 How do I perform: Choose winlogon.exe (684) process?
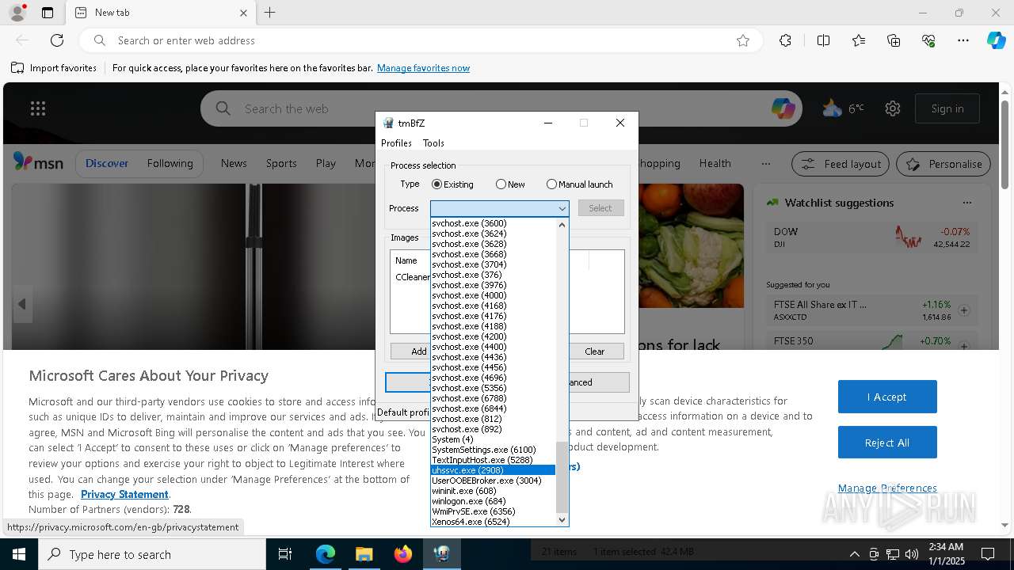click(493, 501)
